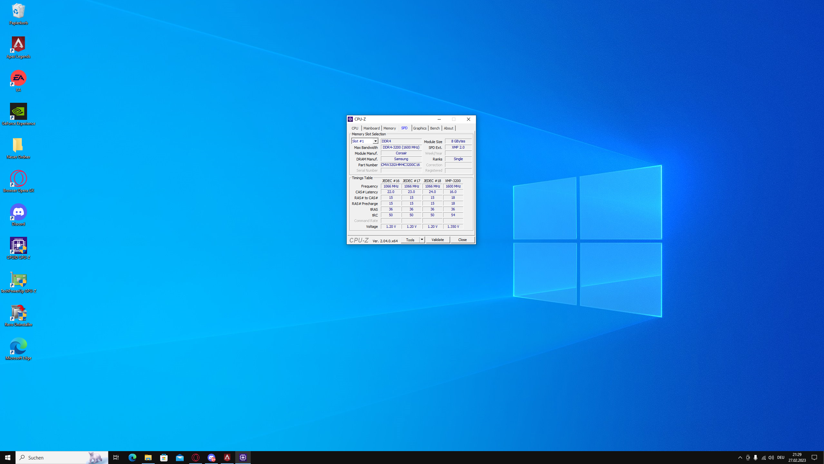Open the Discord desktop shortcut
Screen dimensions: 824x464
pos(18,212)
